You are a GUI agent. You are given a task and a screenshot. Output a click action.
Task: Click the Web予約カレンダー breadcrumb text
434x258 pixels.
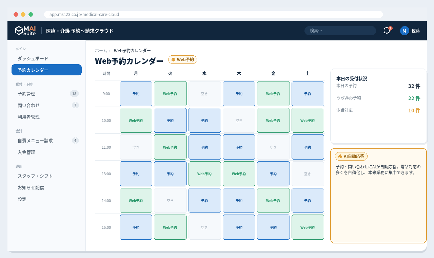pyautogui.click(x=132, y=51)
